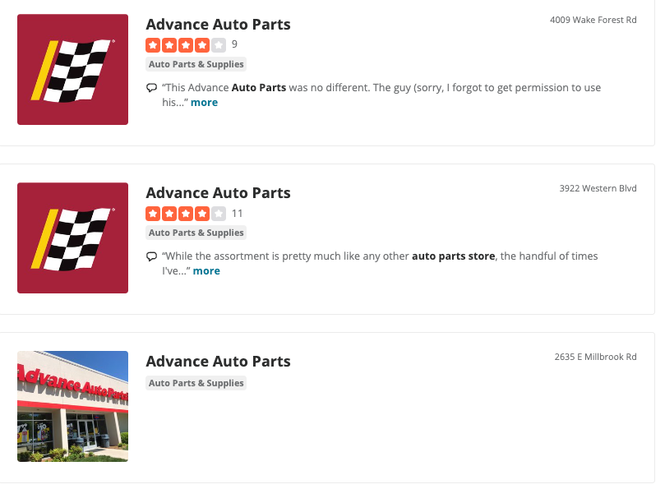Open Advance Auto Parts title at E Millbrook Rd
The image size is (665, 489).
click(218, 362)
